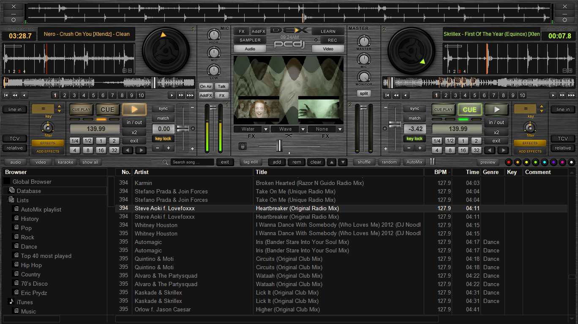Click the LEARN button
Viewport: 578px width, 324px height.
click(328, 31)
